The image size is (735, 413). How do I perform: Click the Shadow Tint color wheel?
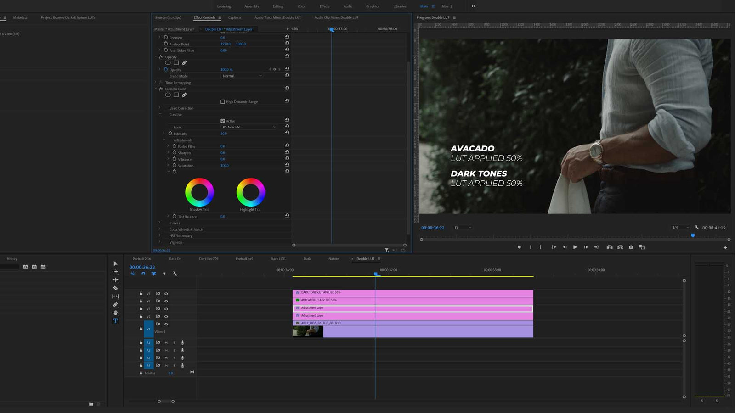pos(199,193)
